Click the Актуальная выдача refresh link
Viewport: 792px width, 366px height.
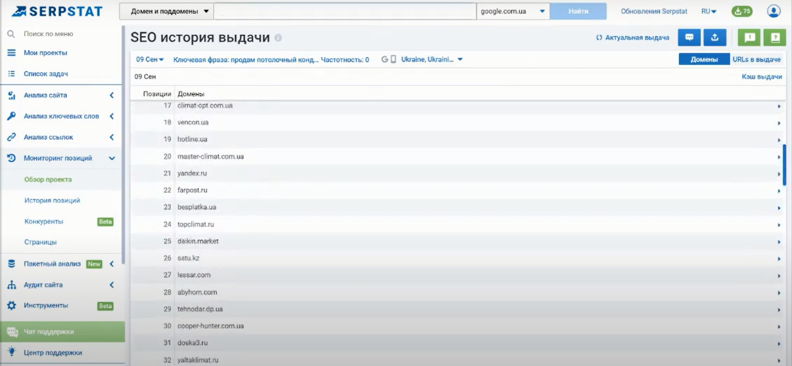(x=632, y=38)
